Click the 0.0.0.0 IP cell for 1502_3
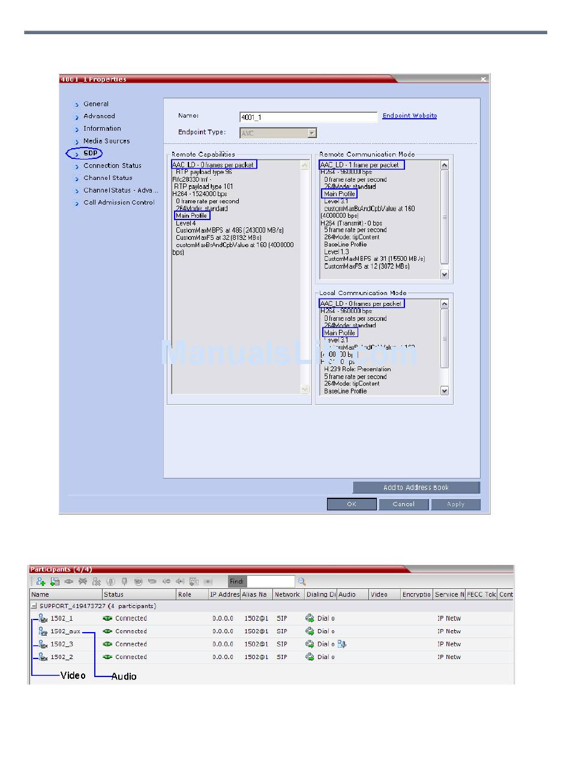 (223, 644)
